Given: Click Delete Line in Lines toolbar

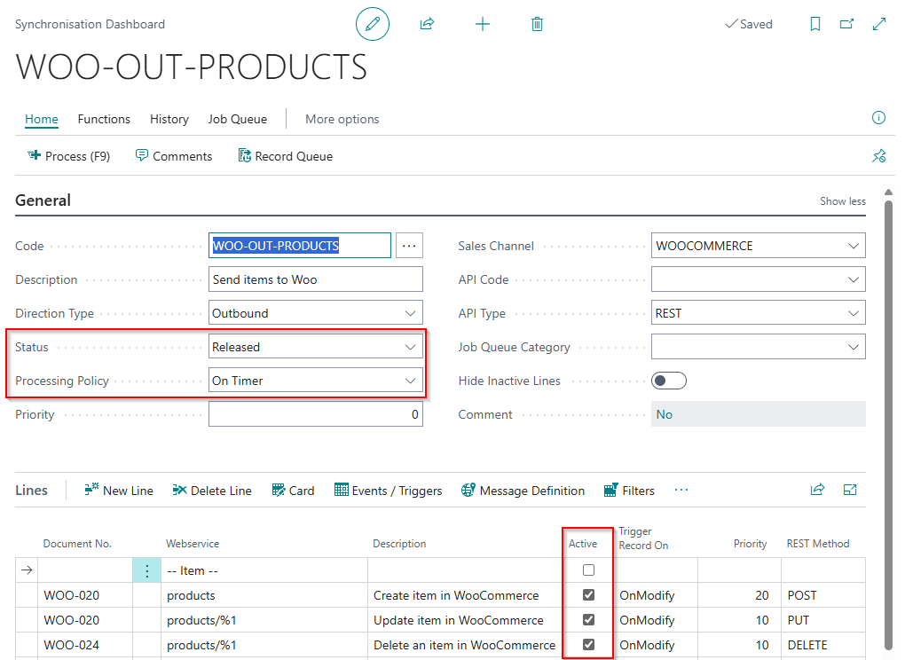Looking at the screenshot, I should [x=212, y=491].
